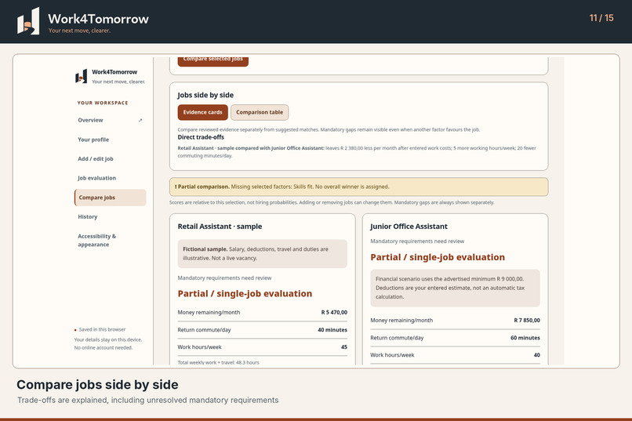Click the Junior Office Assistant work hours value 40
Screen dimensions: 632x421
536,355
